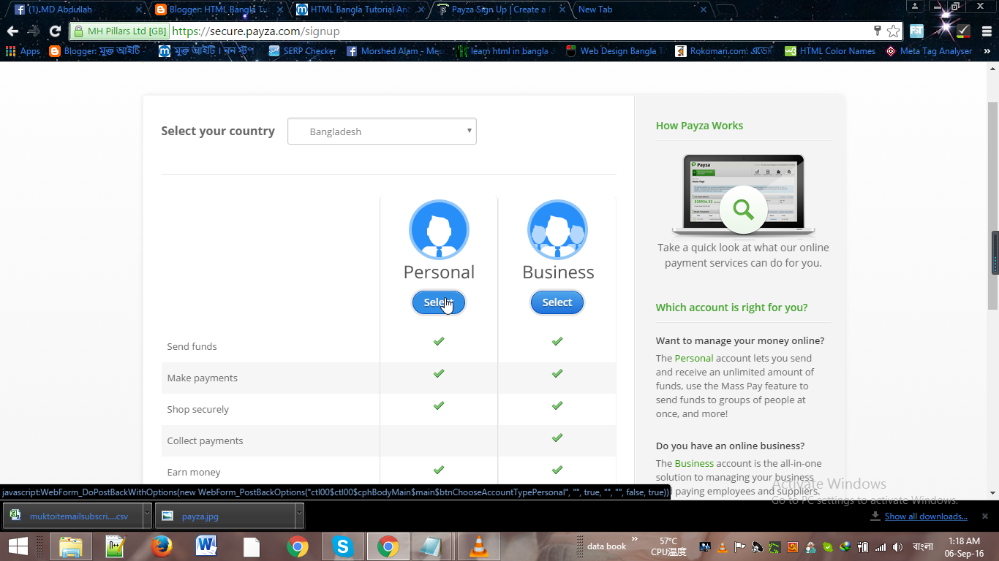Click the Bangla keyboard language indicator
Viewport: 999px width, 561px height.
(x=923, y=547)
